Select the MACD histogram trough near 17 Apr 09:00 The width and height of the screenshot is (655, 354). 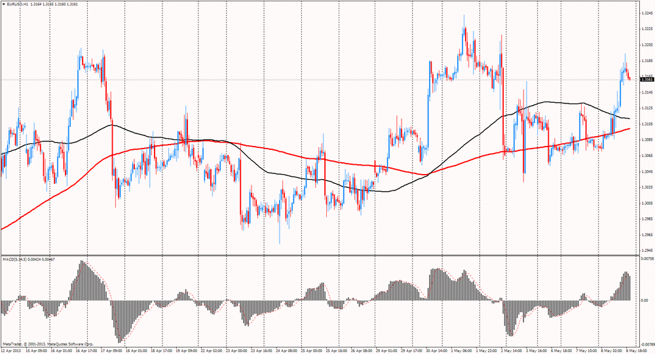click(120, 321)
